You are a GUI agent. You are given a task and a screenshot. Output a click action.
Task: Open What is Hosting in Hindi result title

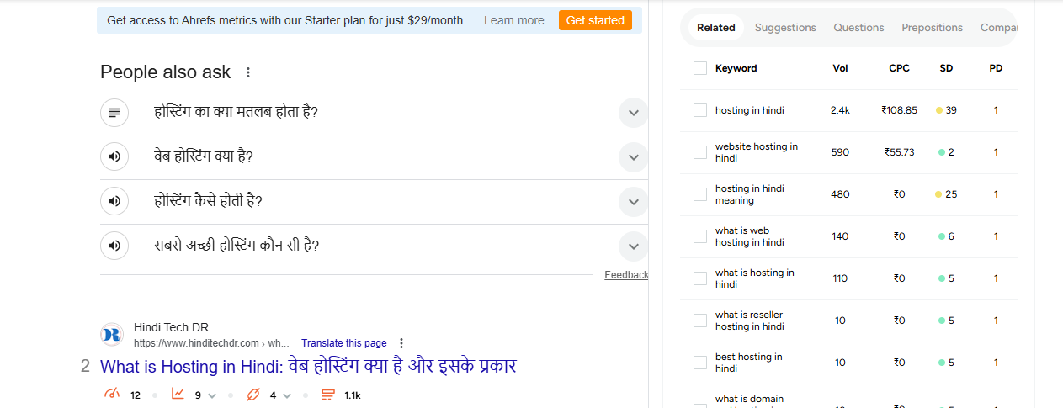[308, 367]
